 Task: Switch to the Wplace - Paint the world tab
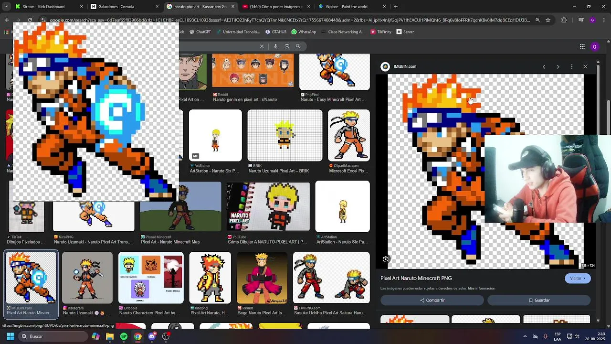(x=352, y=7)
